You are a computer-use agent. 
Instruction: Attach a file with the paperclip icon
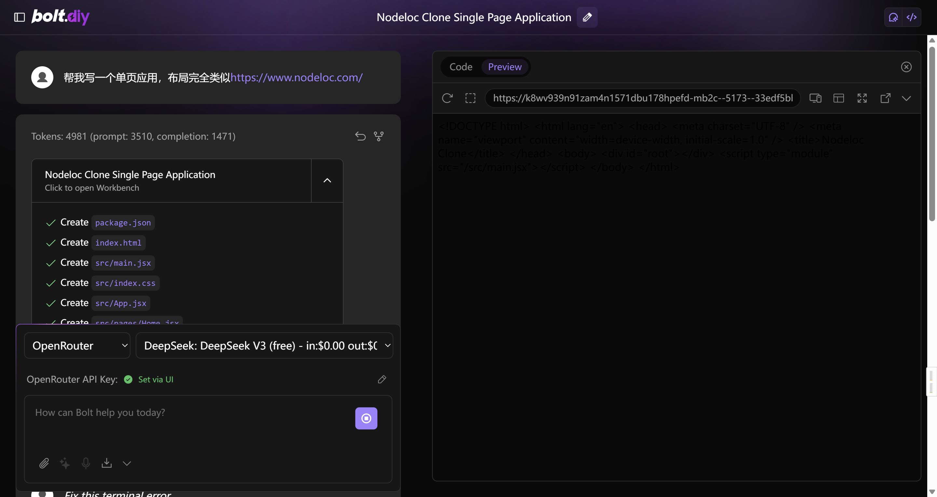[44, 463]
